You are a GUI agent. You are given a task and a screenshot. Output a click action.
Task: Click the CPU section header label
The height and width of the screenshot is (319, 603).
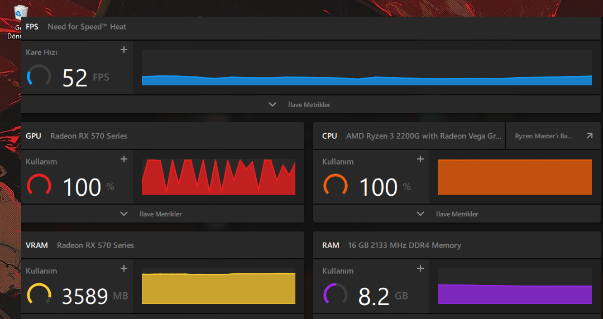click(x=329, y=136)
